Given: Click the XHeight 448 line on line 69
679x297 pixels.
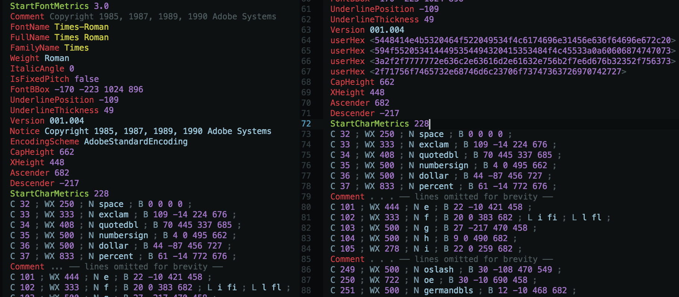Looking at the screenshot, I should click(357, 92).
